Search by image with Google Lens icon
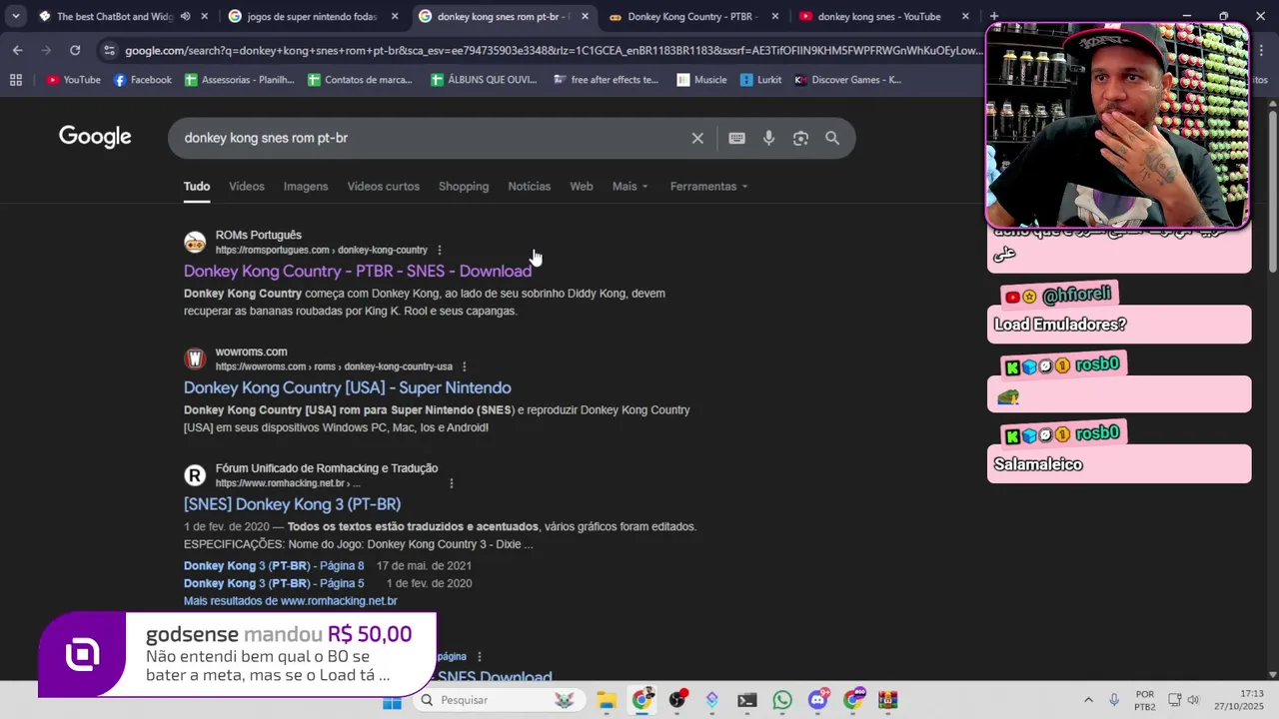This screenshot has height=719, width=1279. coord(800,139)
